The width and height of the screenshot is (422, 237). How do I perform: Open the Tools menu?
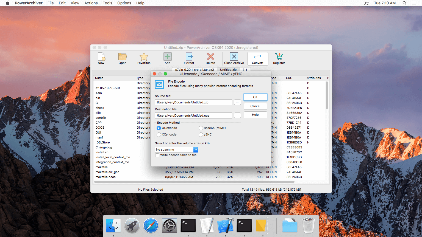(x=107, y=3)
